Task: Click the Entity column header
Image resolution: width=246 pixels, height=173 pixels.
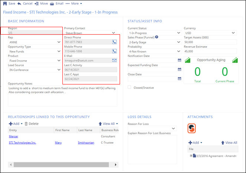Action: (x=31, y=130)
